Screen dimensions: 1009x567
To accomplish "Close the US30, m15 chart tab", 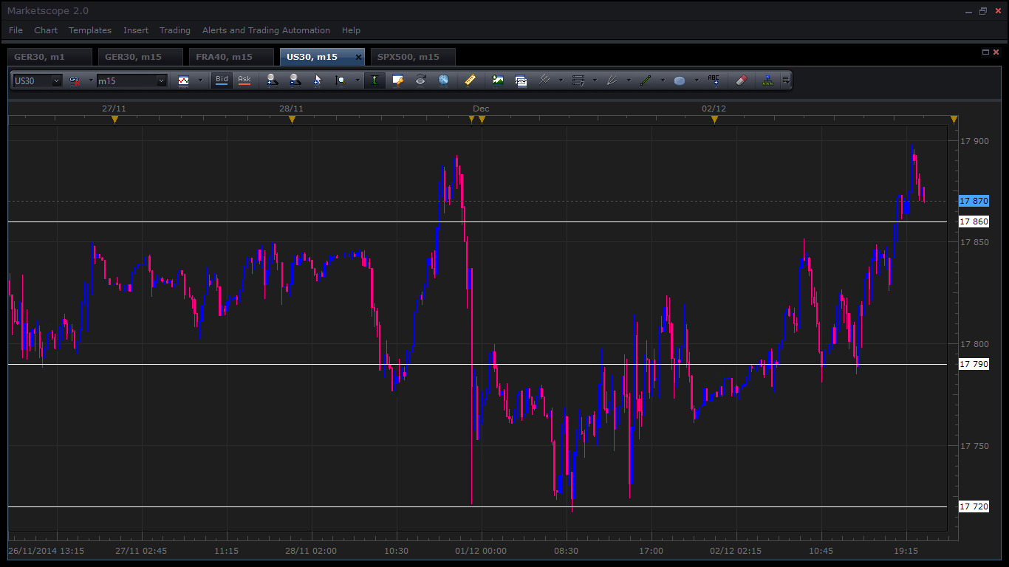I will (358, 57).
